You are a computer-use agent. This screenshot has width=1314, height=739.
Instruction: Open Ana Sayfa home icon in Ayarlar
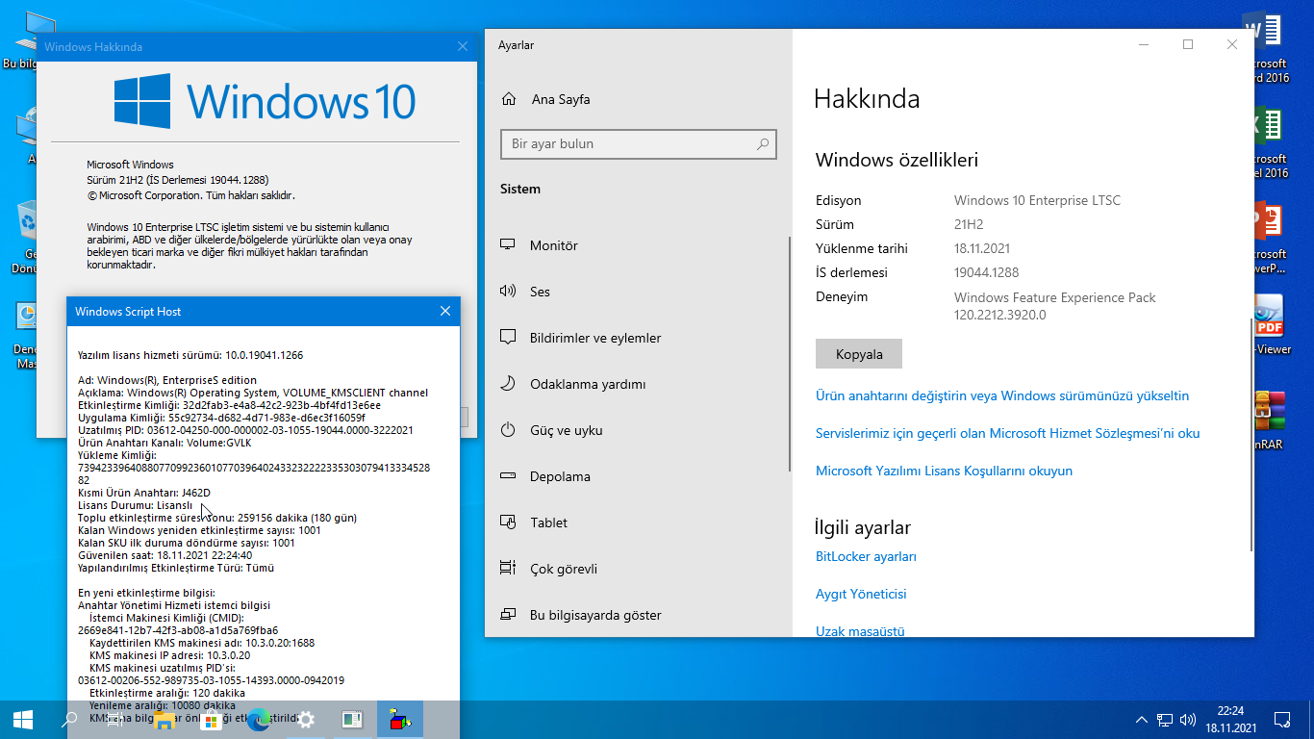(509, 99)
